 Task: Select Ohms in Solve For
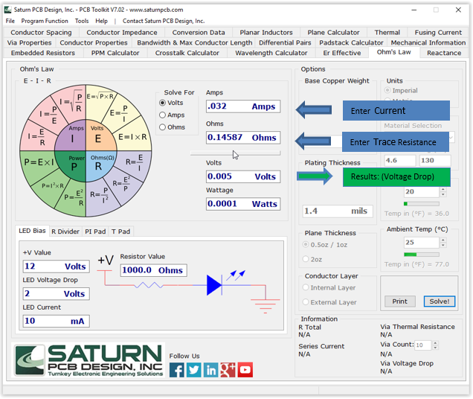(172, 127)
